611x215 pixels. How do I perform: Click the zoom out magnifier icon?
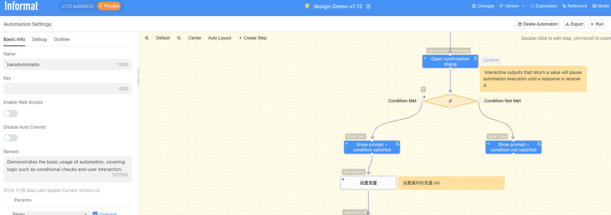pyautogui.click(x=179, y=38)
